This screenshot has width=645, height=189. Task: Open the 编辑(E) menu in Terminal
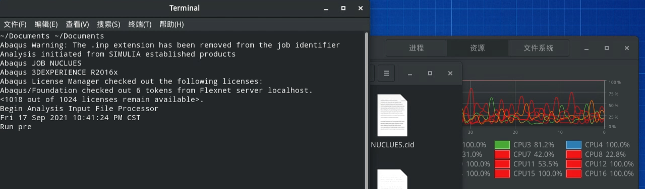click(46, 24)
